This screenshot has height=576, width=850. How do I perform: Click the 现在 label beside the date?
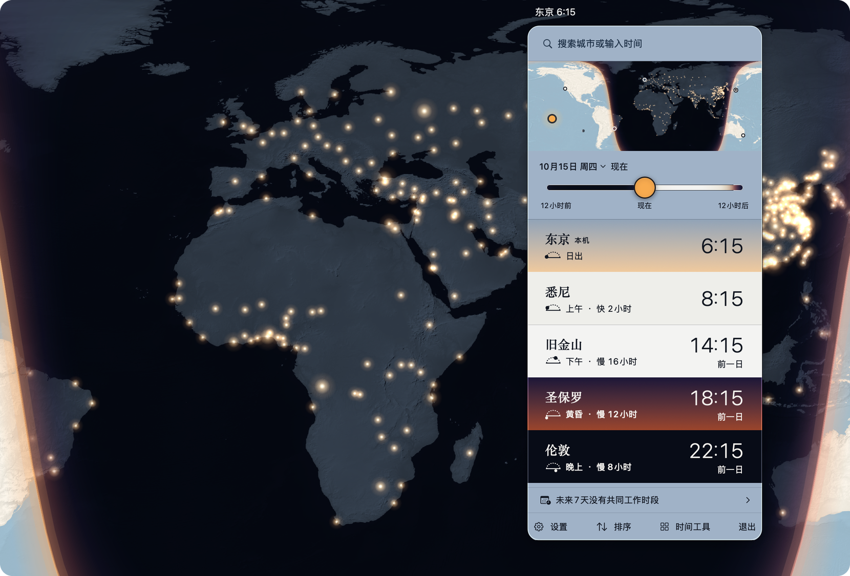[x=619, y=167]
